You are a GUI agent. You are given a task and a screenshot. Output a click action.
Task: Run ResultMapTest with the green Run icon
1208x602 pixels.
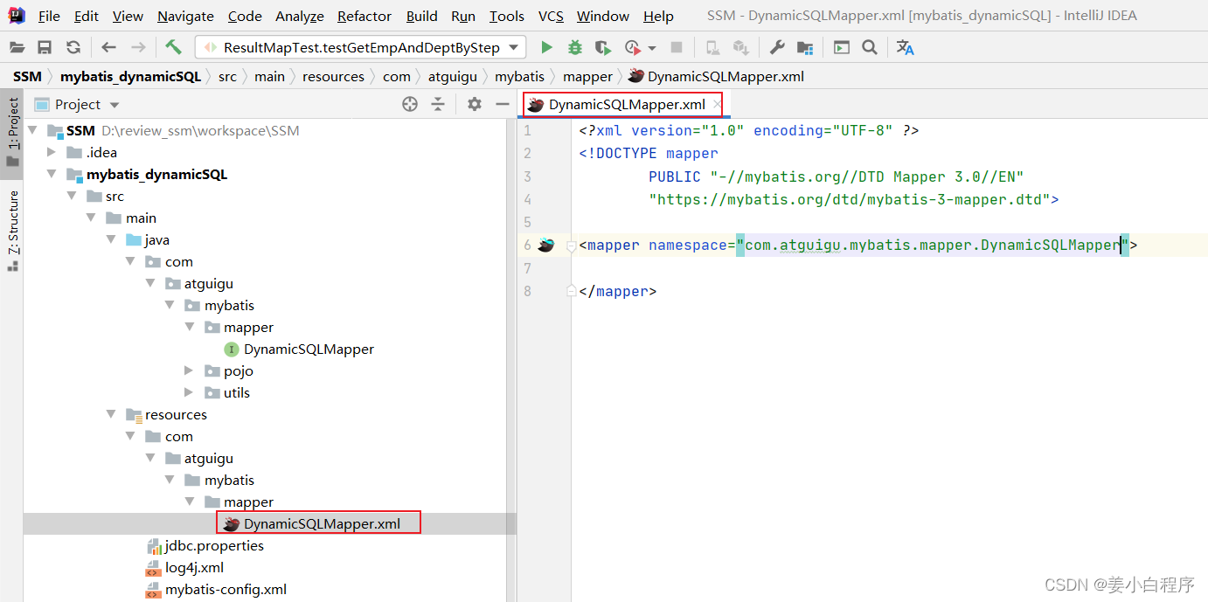(x=545, y=46)
